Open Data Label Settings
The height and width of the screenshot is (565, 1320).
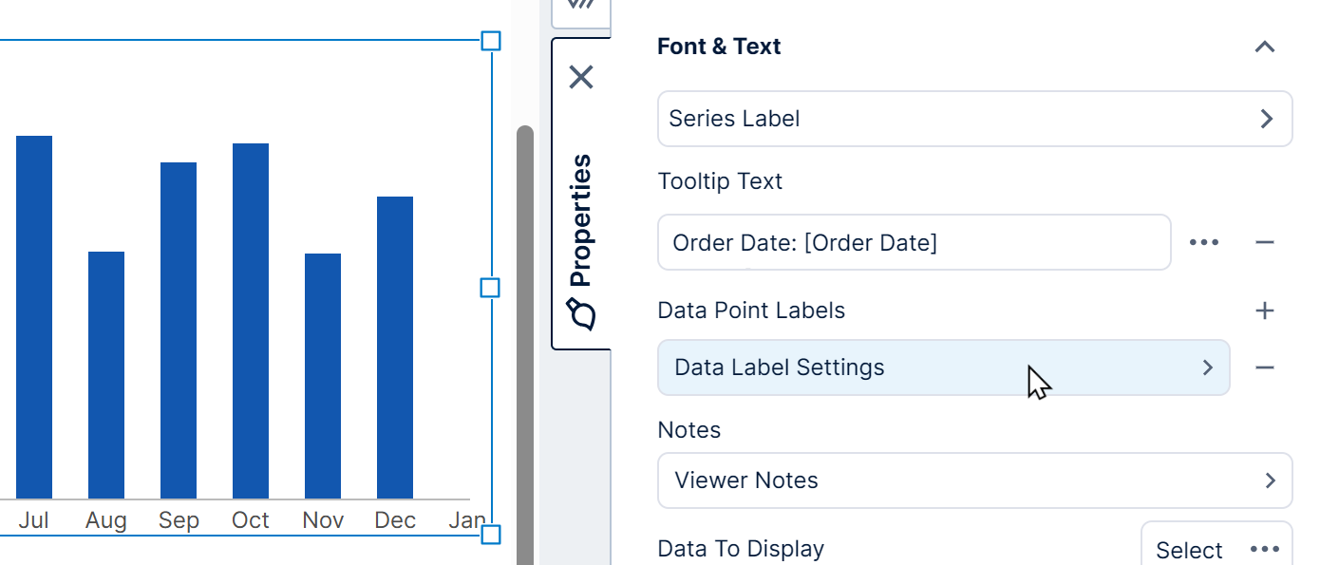[944, 367]
